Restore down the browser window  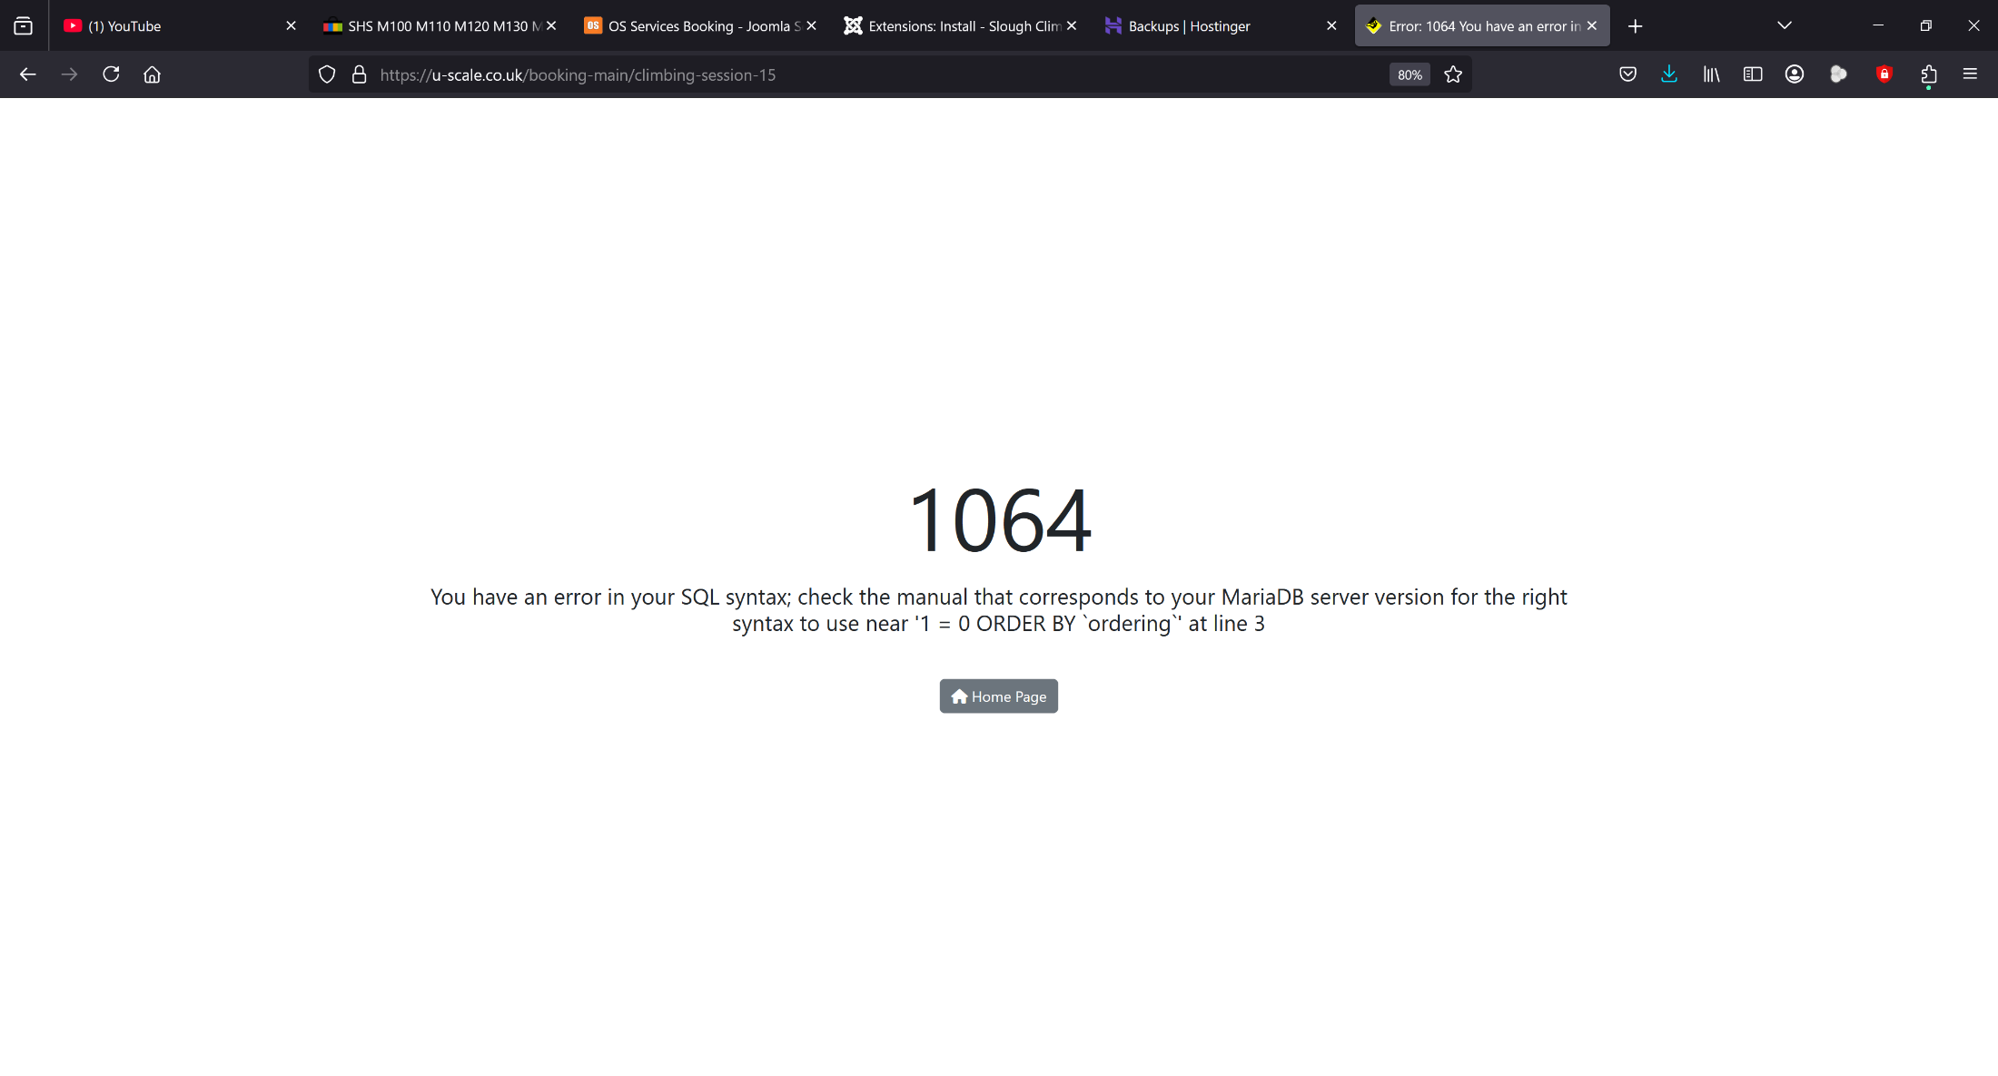[x=1925, y=25]
